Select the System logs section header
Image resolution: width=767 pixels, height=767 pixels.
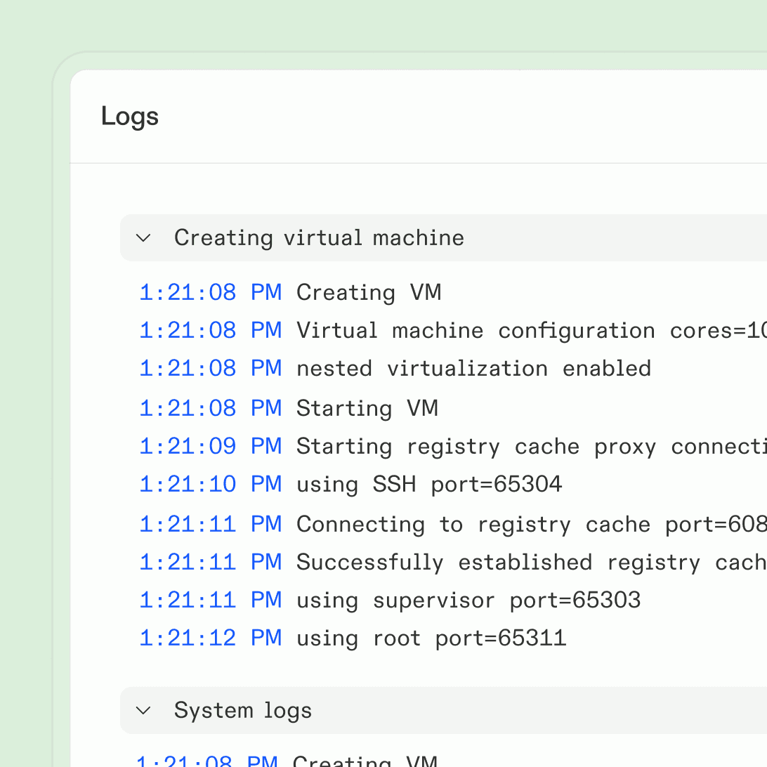[242, 710]
